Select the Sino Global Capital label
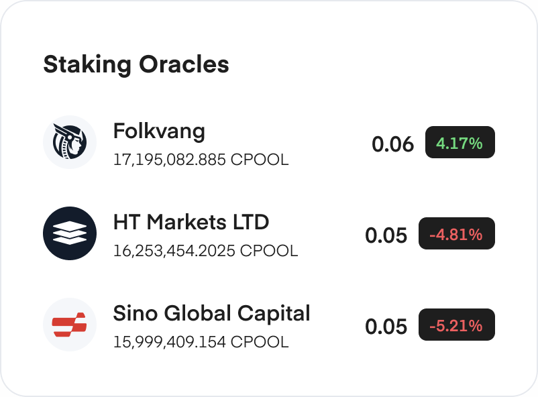This screenshot has width=538, height=397. [211, 314]
